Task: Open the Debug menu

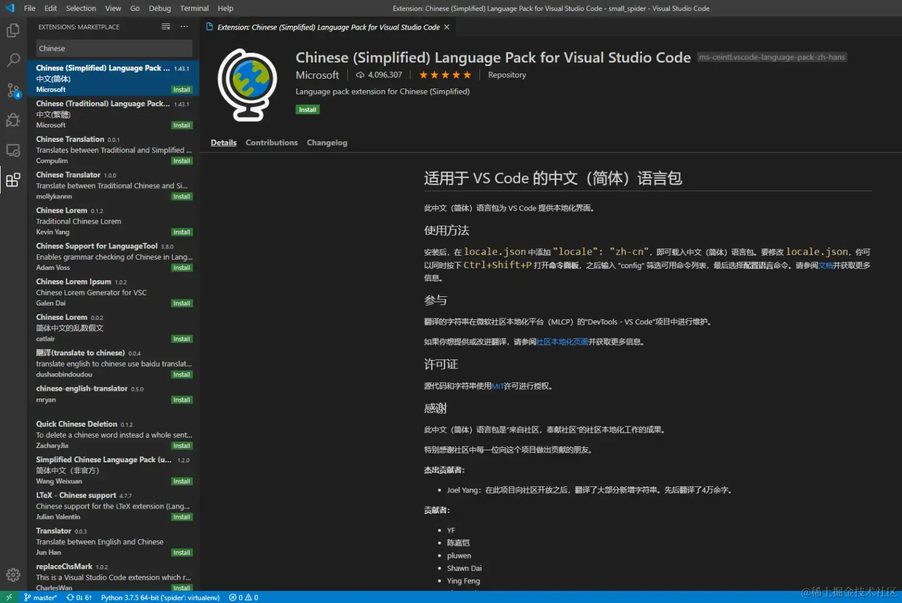Action: coord(160,8)
